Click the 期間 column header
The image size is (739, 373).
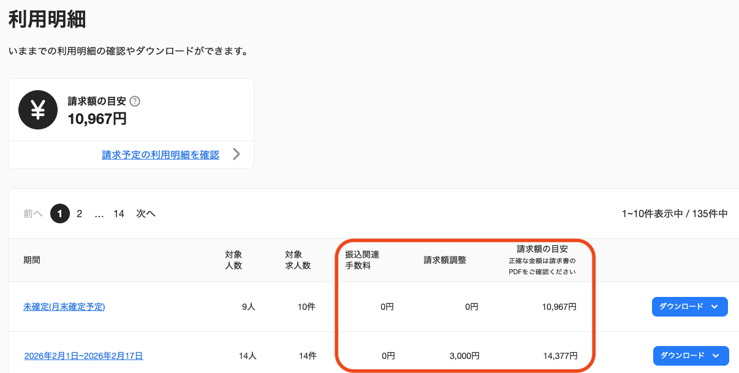click(x=32, y=260)
